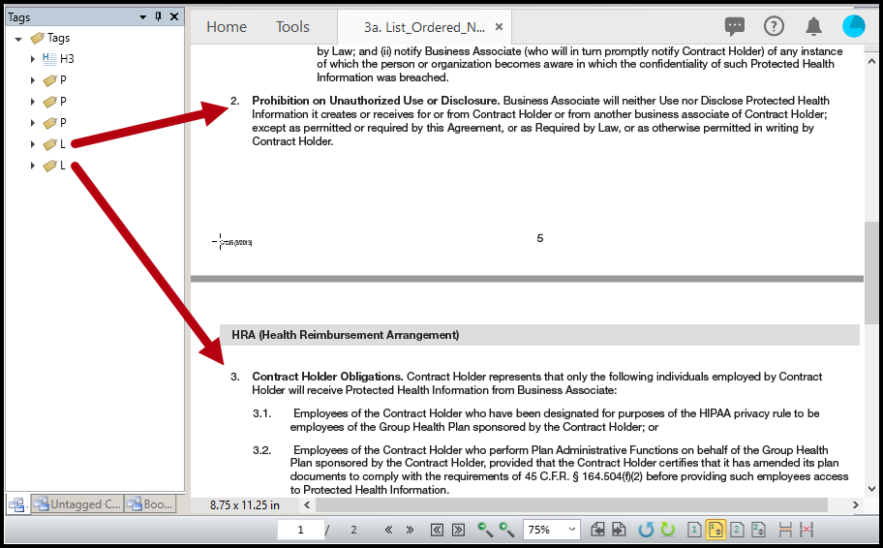Click page number '5' in footer
The height and width of the screenshot is (548, 883).
tap(540, 238)
